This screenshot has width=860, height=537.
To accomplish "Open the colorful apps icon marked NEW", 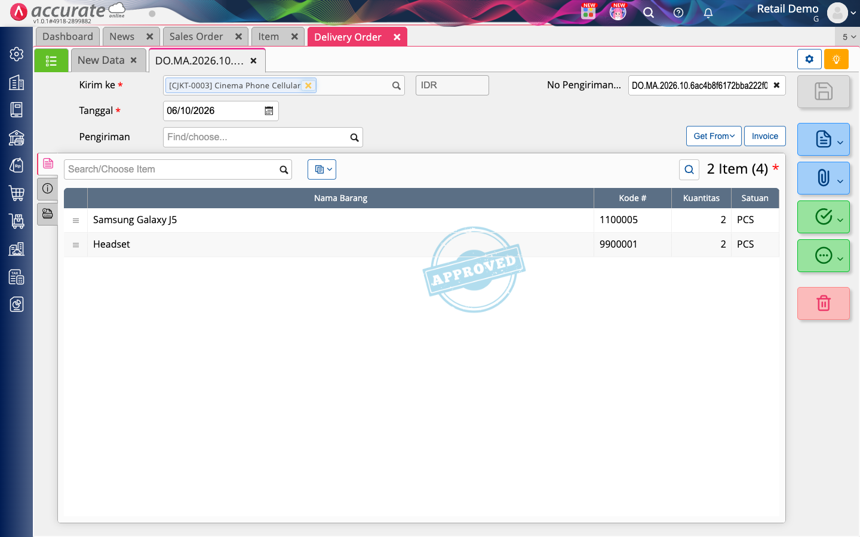I will tap(588, 11).
